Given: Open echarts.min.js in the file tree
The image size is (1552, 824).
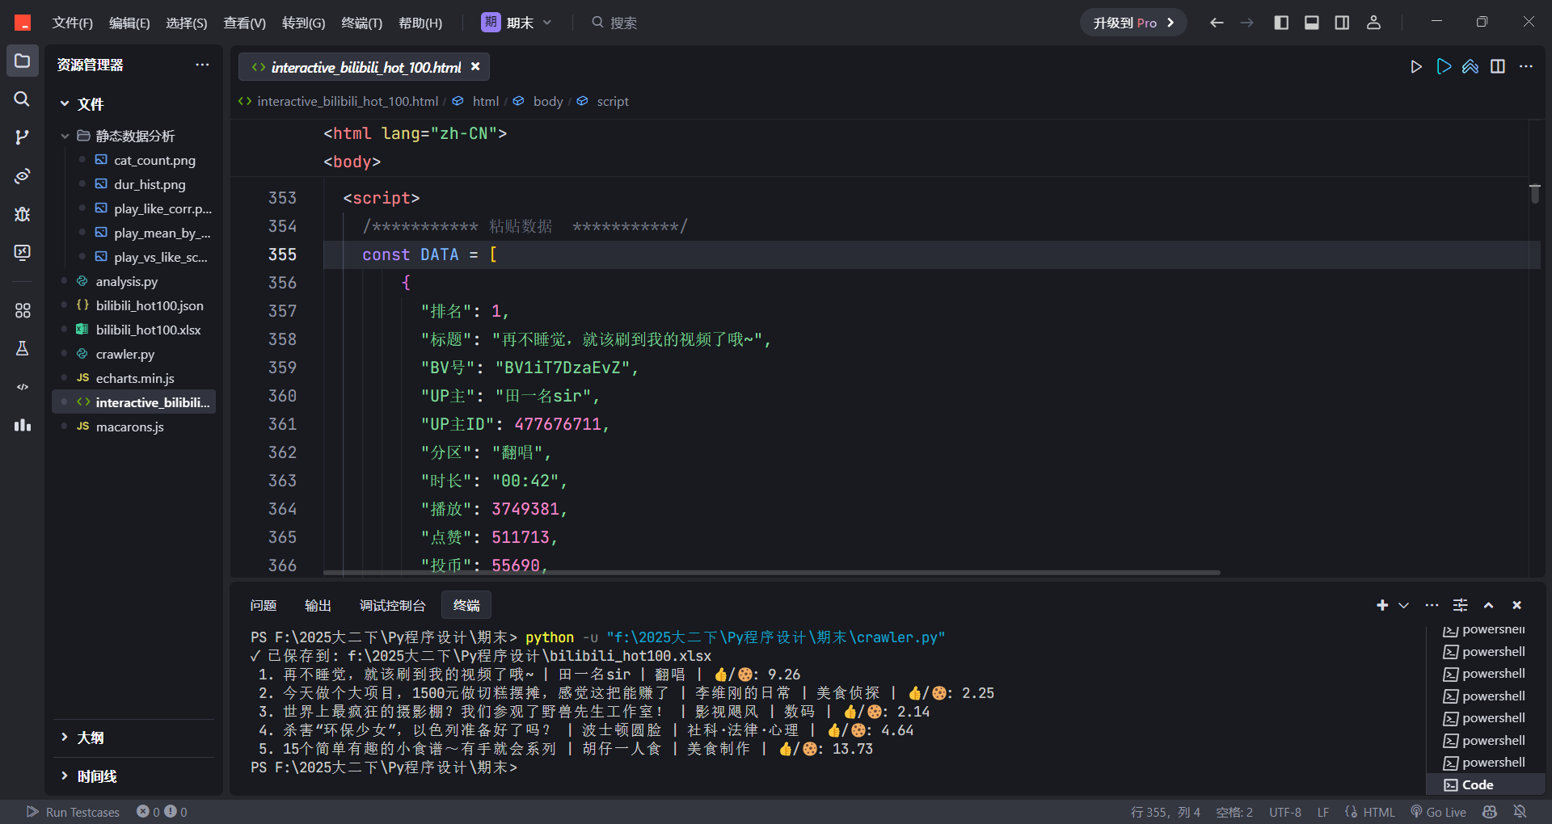Looking at the screenshot, I should pyautogui.click(x=134, y=378).
